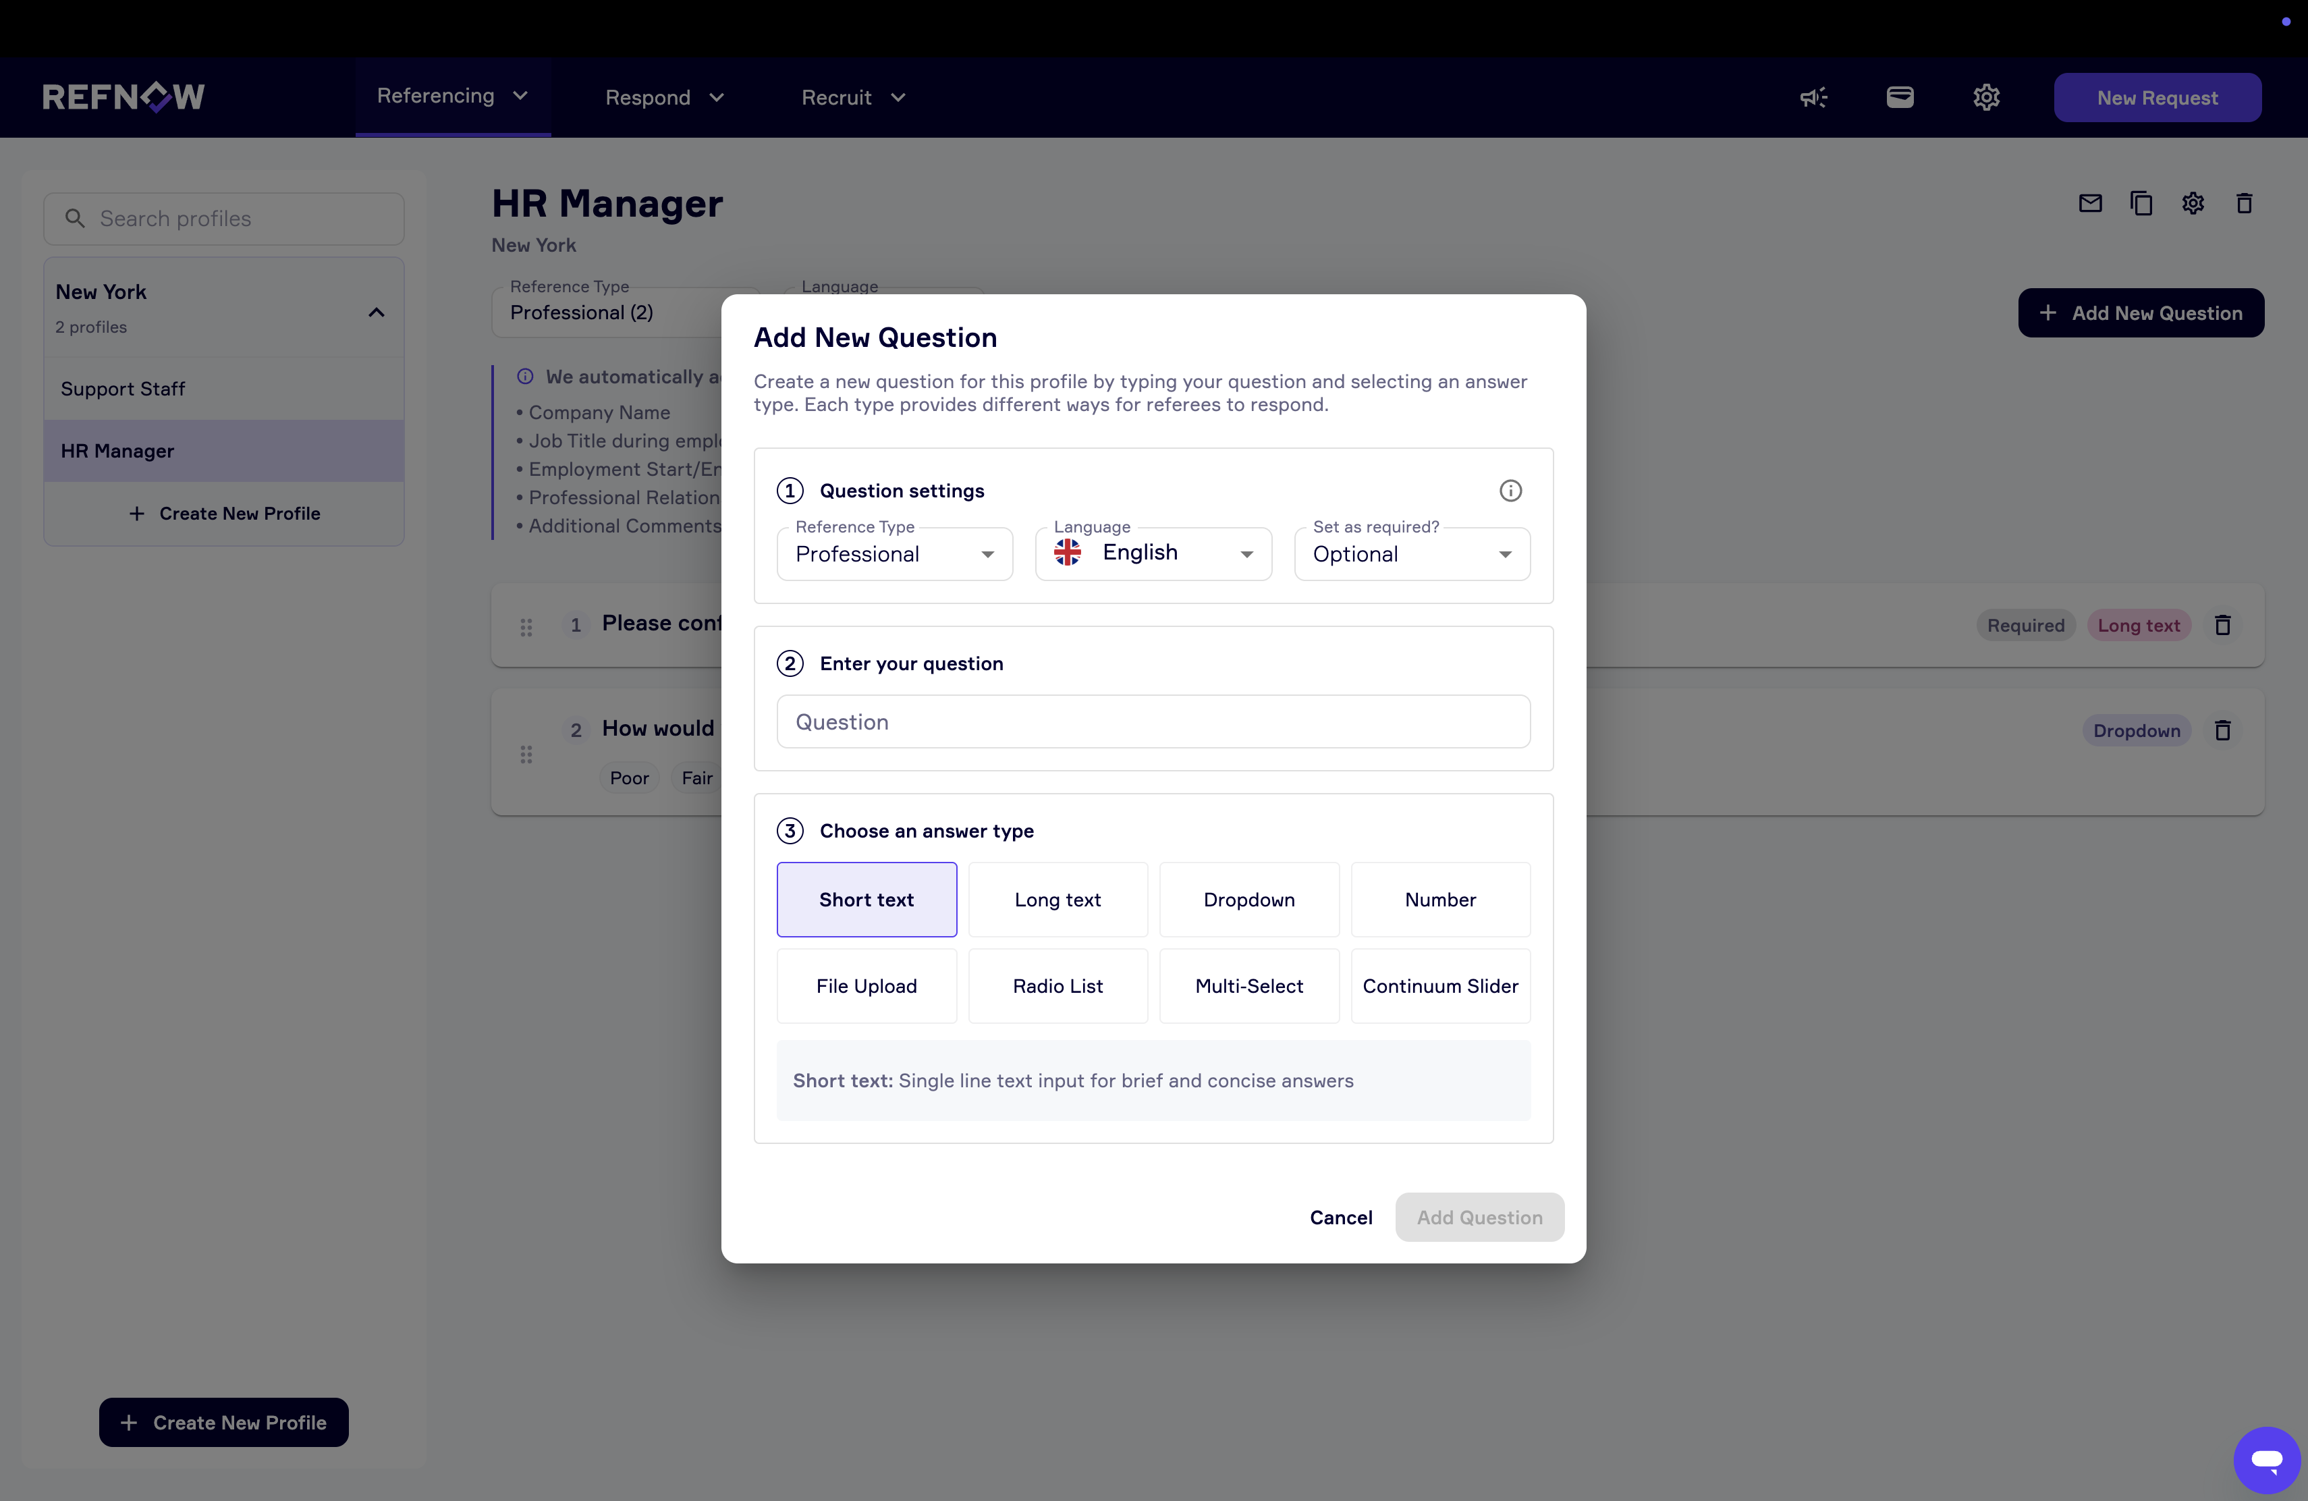Select the Continuum Slider answer type
2308x1501 pixels.
tap(1439, 986)
